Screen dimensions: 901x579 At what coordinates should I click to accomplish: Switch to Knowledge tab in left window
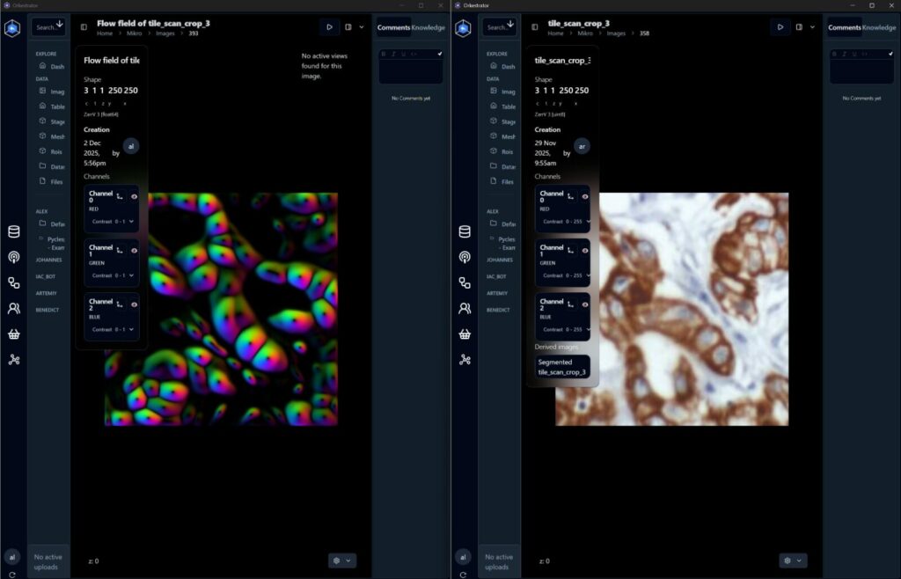click(429, 27)
